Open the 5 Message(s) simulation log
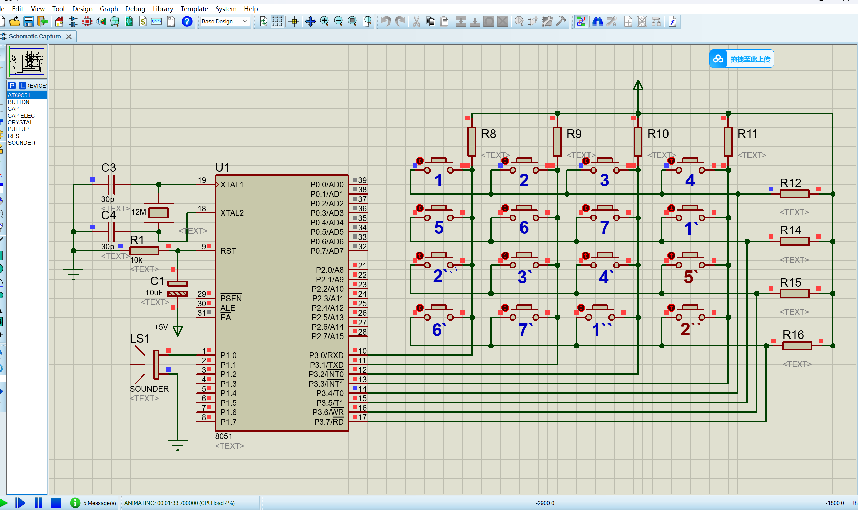858x510 pixels. 94,503
